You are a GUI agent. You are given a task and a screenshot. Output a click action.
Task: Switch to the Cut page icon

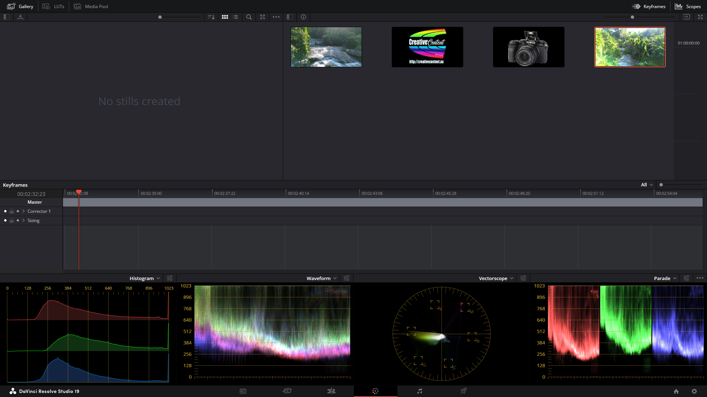pyautogui.click(x=287, y=391)
